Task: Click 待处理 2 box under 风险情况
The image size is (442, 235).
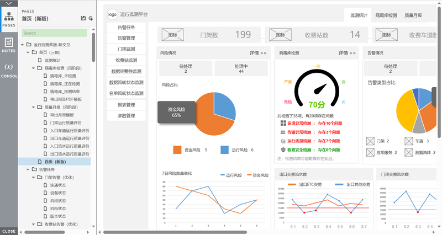Action: point(186,68)
